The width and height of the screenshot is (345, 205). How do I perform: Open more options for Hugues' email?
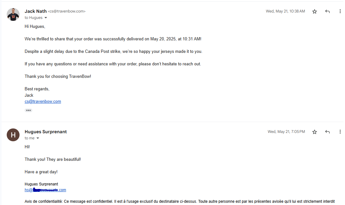(x=340, y=132)
